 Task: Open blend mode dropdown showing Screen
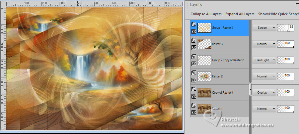pos(264,28)
